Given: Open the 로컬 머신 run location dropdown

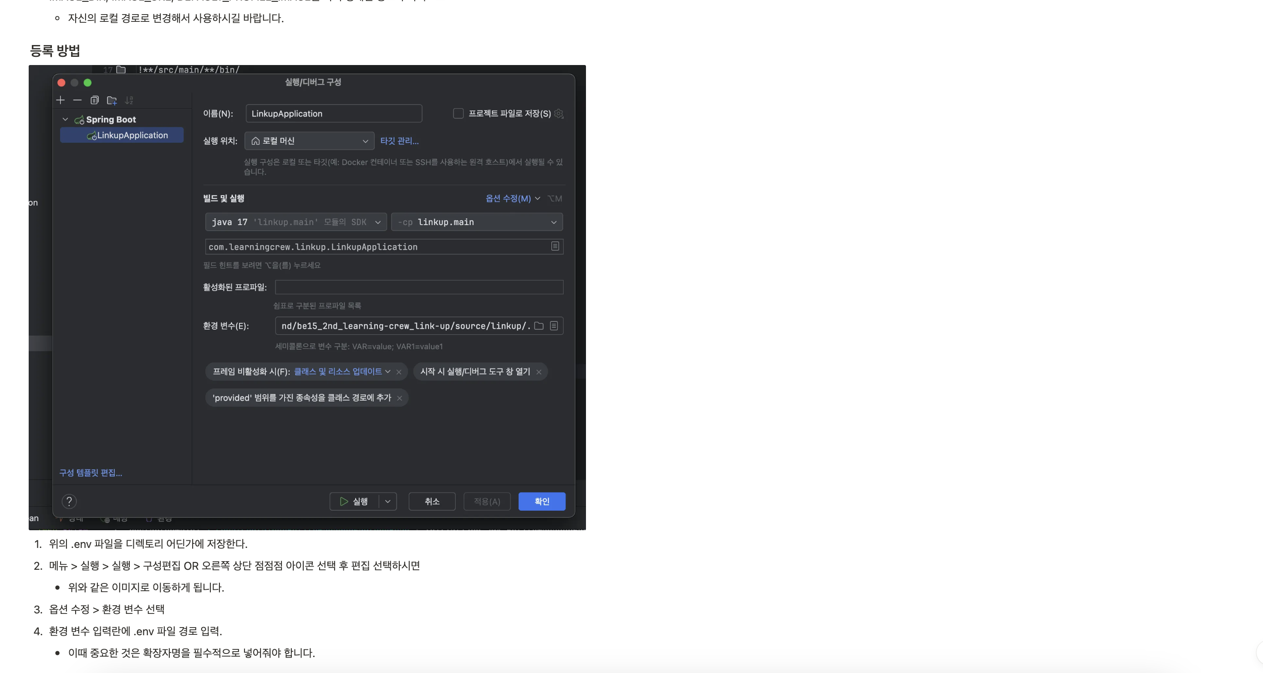Looking at the screenshot, I should point(310,141).
